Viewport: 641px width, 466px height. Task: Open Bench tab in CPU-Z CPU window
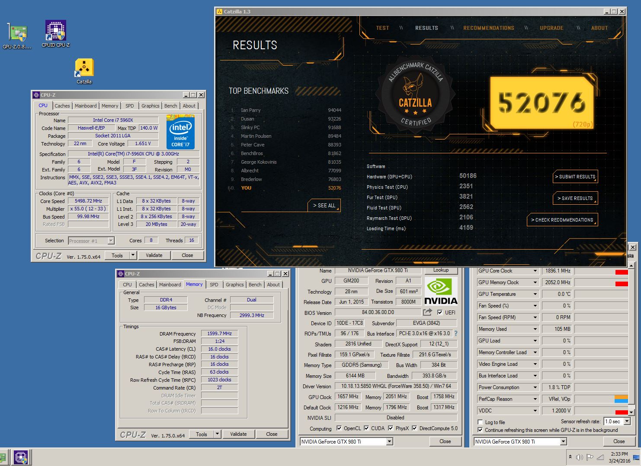(170, 106)
